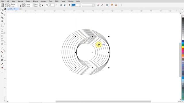184x103 pixels.
Task: Click the outline width value field
Action: pyautogui.click(x=75, y=5)
